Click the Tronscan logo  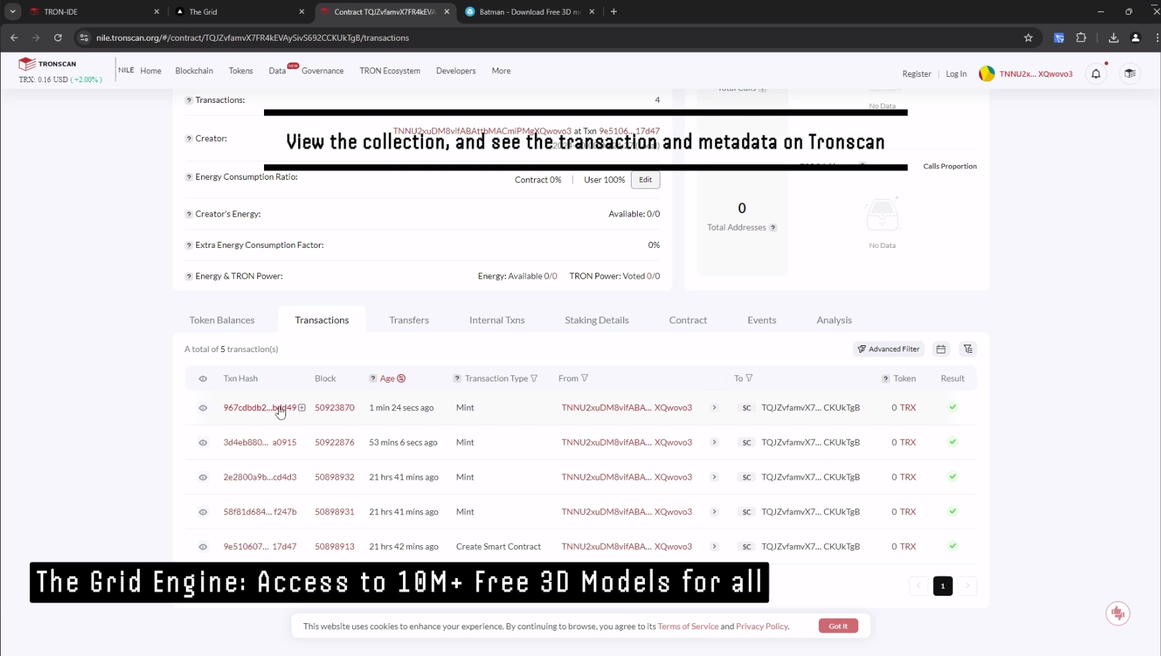[47, 63]
